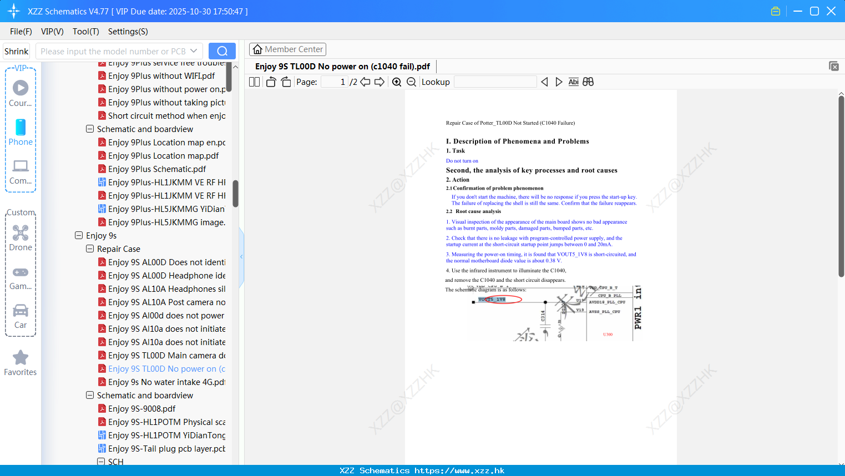The image size is (845, 476).
Task: Open the Game console sidebar category
Action: pyautogui.click(x=21, y=278)
